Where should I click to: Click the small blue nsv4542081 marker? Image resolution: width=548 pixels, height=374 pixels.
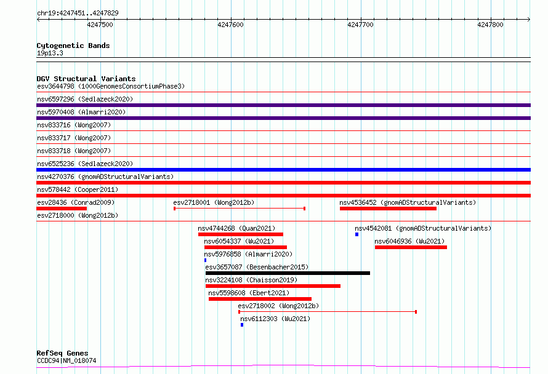pos(357,234)
